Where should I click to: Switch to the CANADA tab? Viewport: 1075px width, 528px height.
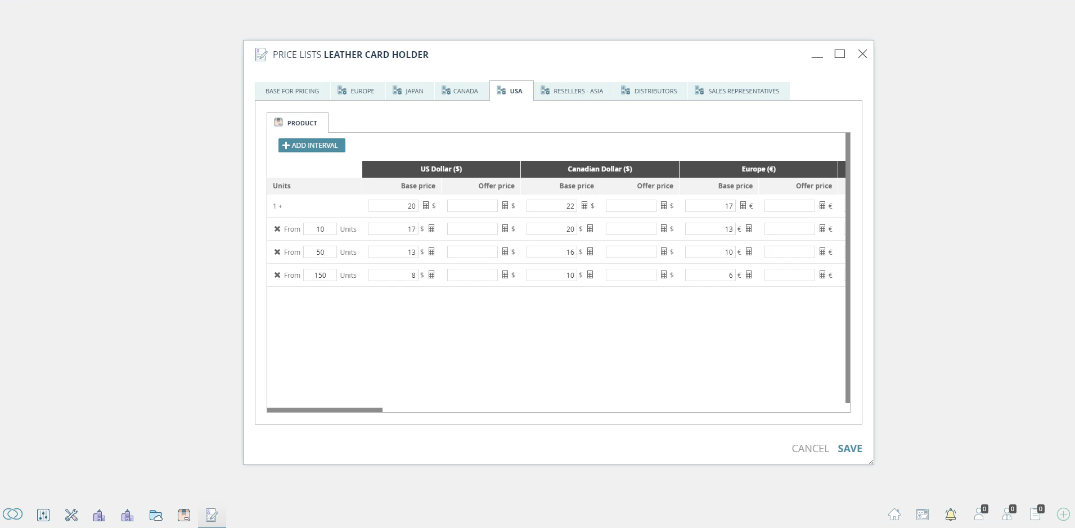(x=465, y=91)
